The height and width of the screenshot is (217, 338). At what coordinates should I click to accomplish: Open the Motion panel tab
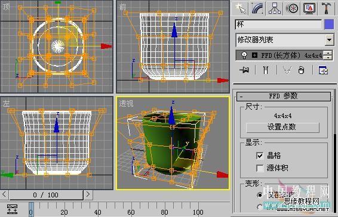coord(291,8)
